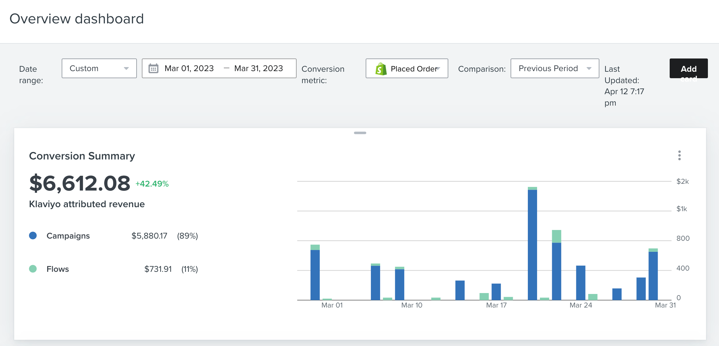Click the Overview dashboard heading
The image size is (719, 346).
point(77,19)
